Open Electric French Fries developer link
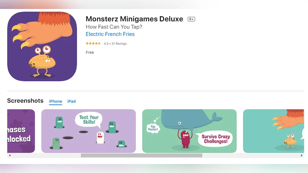The height and width of the screenshot is (173, 308). pyautogui.click(x=110, y=34)
